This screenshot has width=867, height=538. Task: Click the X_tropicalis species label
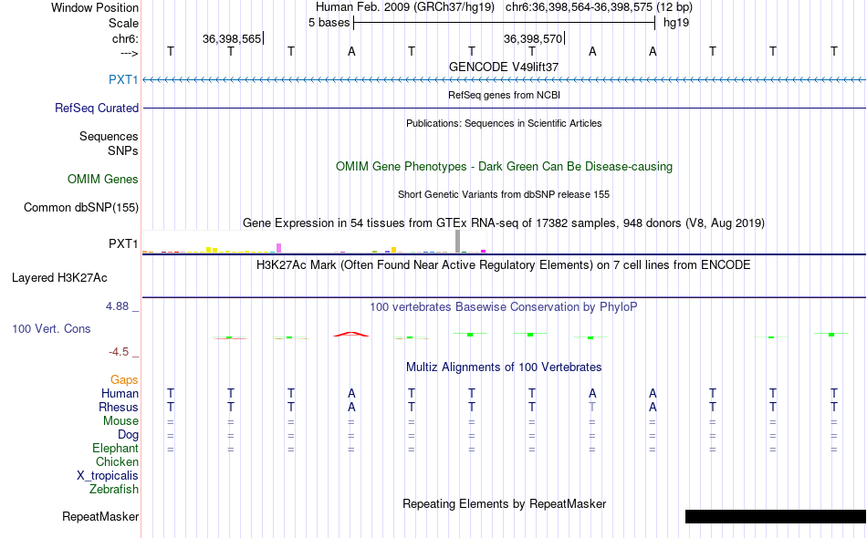point(108,476)
